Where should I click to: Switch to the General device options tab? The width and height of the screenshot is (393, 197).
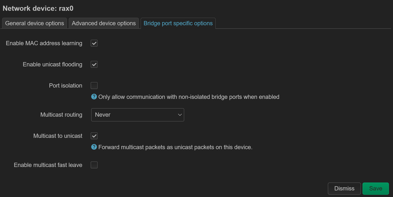pyautogui.click(x=35, y=23)
